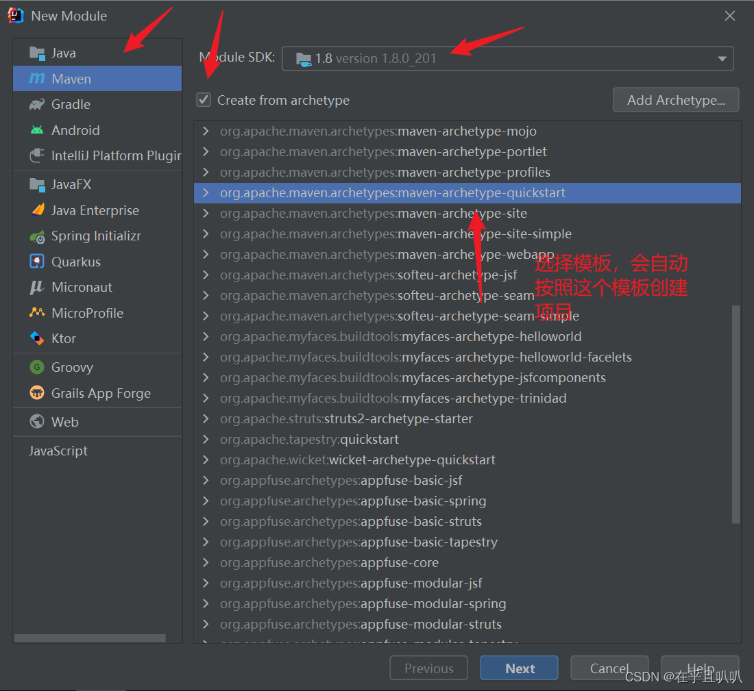Click the archetype list vertical scrollbar
The width and height of the screenshot is (754, 691).
(735, 414)
